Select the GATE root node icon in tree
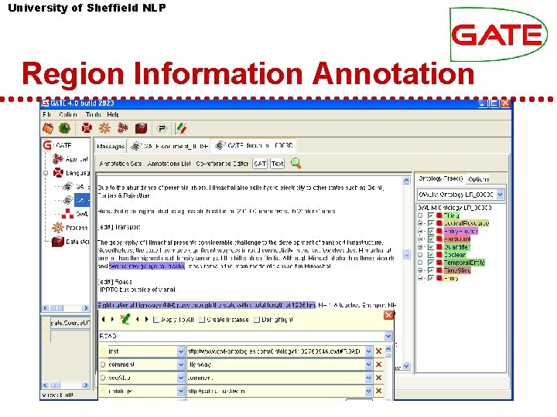 point(48,145)
